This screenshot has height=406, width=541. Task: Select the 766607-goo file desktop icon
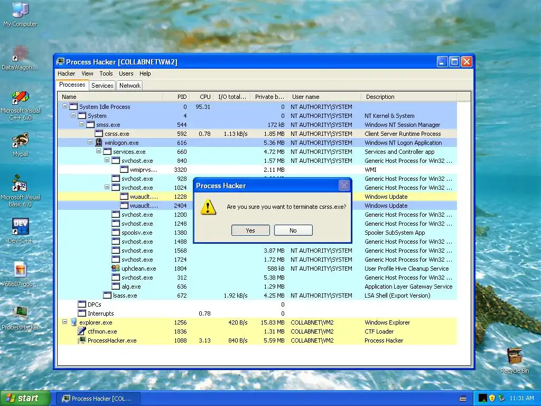click(x=20, y=274)
